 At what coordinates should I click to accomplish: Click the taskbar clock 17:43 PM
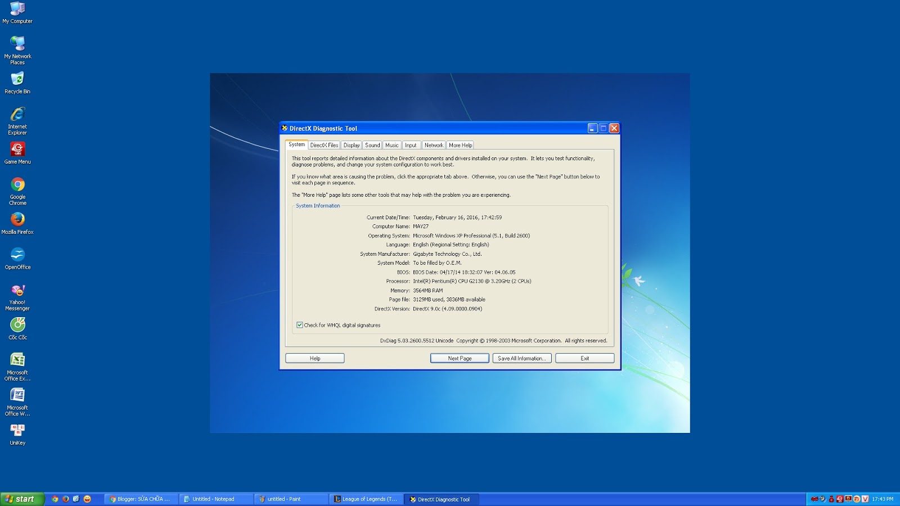883,499
